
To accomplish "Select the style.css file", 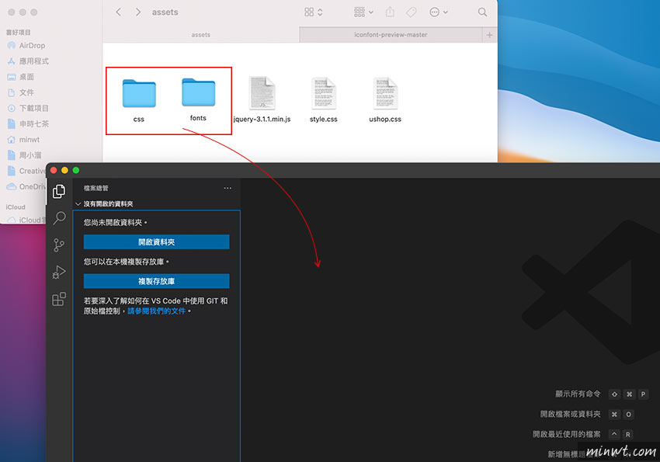I will pyautogui.click(x=324, y=100).
